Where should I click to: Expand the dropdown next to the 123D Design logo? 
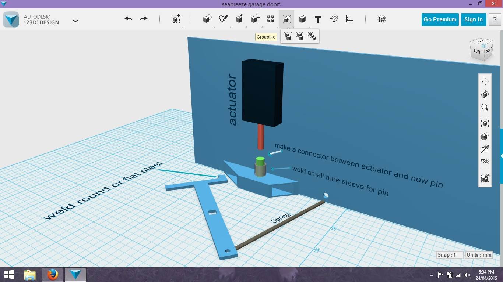click(x=75, y=21)
